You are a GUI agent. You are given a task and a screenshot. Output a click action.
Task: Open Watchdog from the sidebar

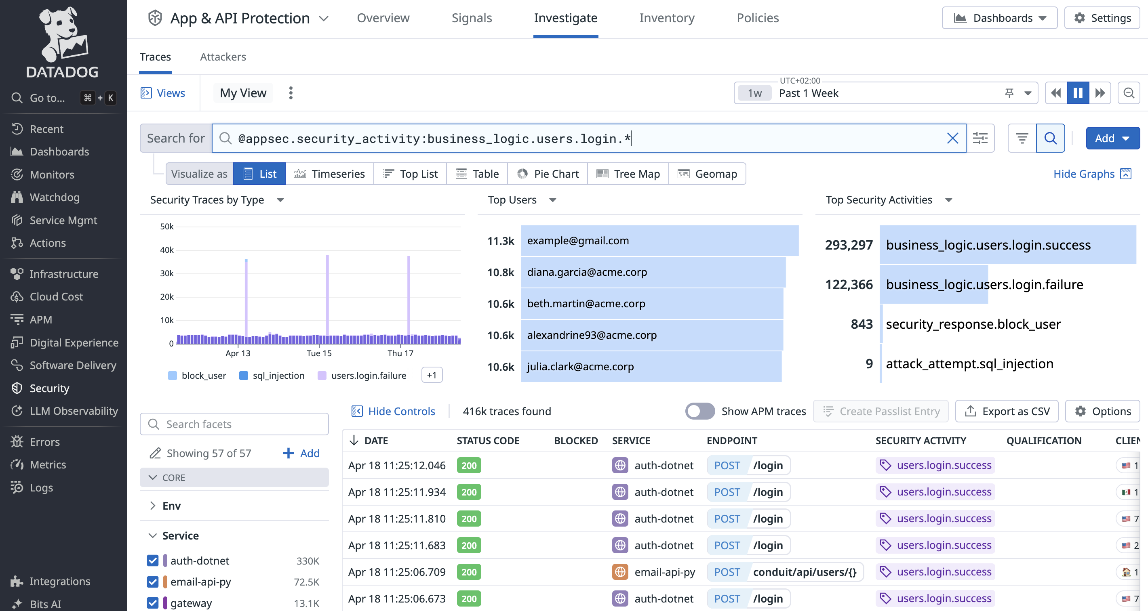55,197
